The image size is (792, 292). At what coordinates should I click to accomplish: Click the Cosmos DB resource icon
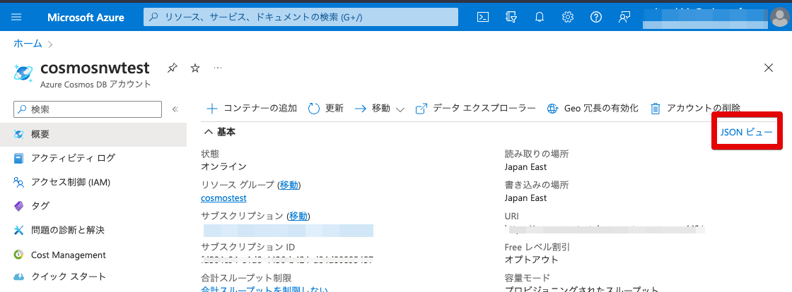tap(23, 73)
